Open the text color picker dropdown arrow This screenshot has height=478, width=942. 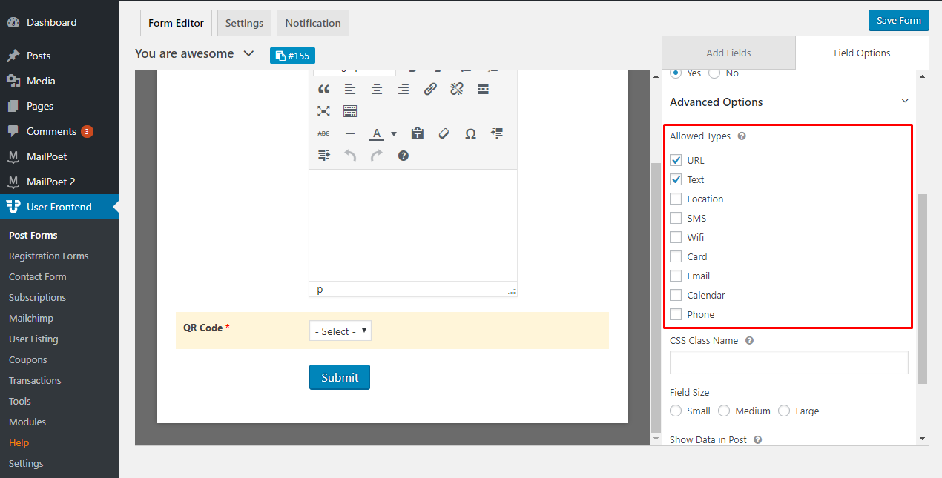coord(394,134)
